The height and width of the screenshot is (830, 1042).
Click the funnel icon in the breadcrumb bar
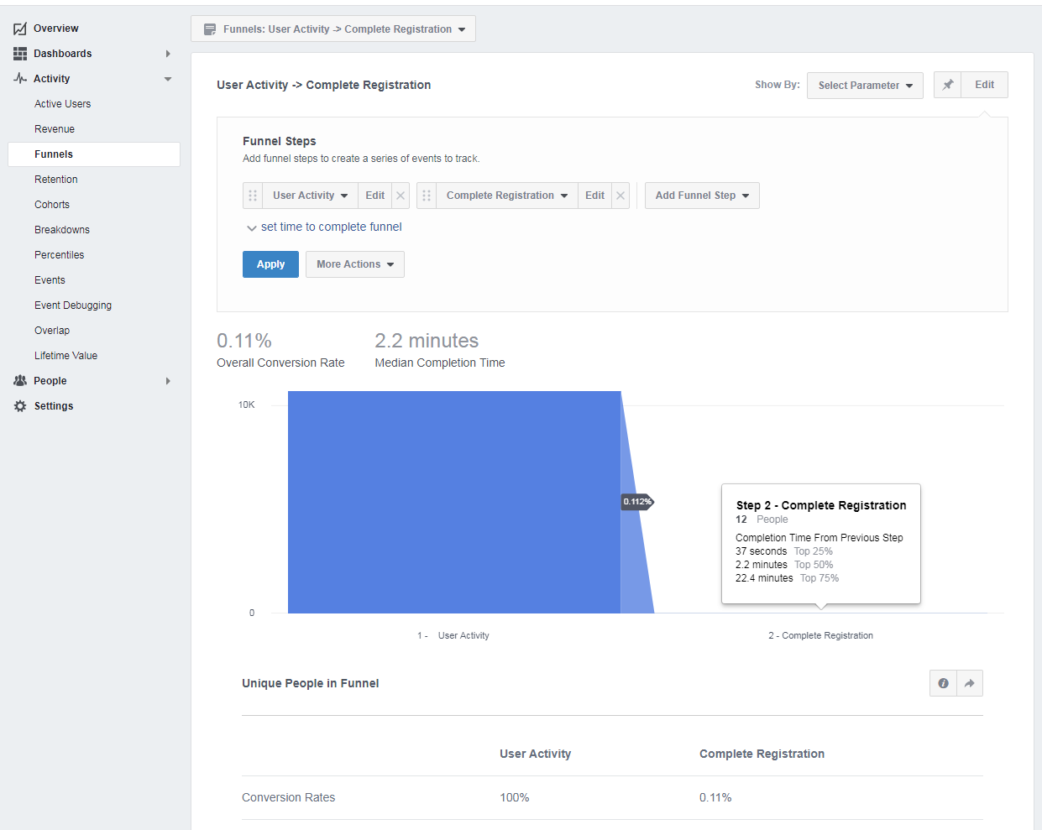coord(209,28)
